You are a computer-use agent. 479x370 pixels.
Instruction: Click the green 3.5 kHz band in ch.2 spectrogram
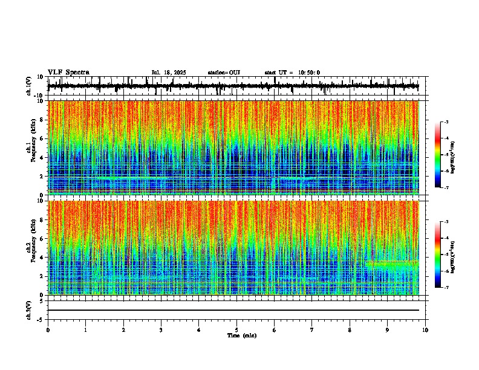(392, 262)
